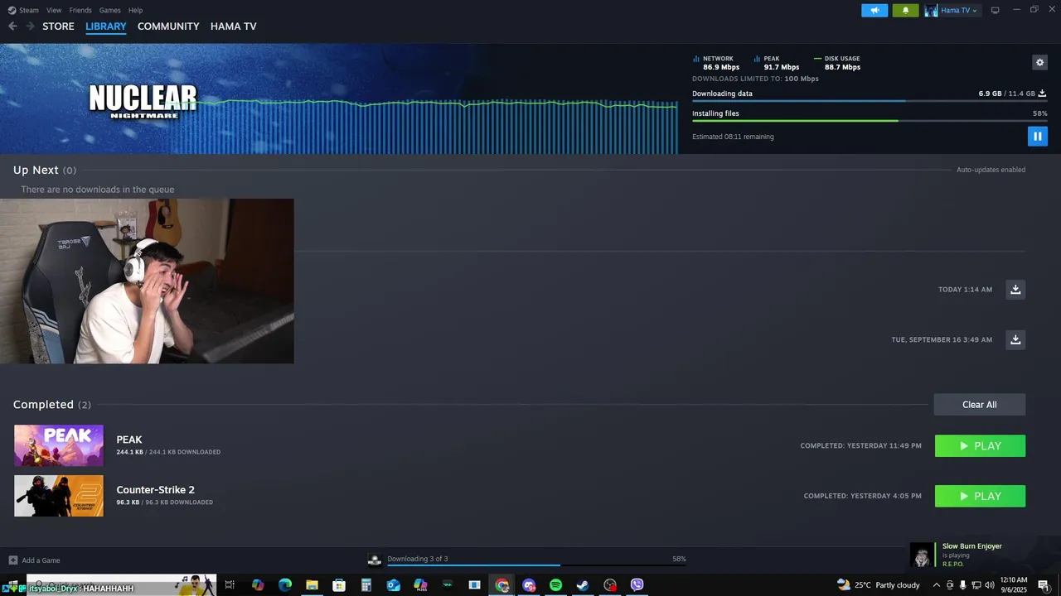Click the Steam taskbar icon
This screenshot has height=596, width=1061.
pos(583,585)
